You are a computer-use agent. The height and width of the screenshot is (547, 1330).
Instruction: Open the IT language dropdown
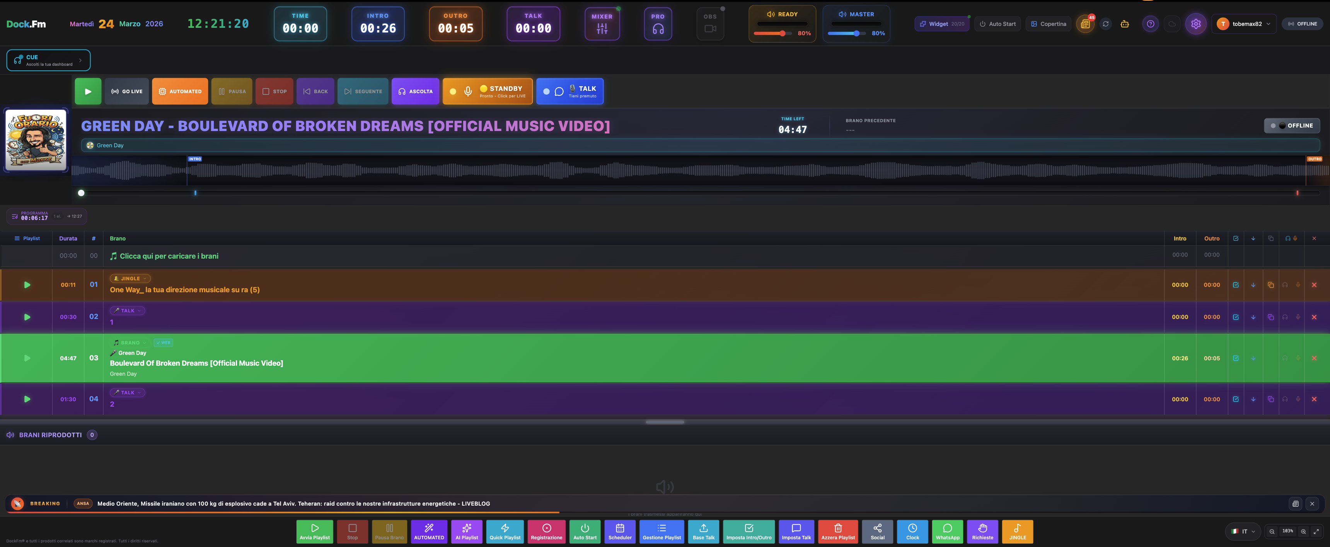(x=1243, y=532)
